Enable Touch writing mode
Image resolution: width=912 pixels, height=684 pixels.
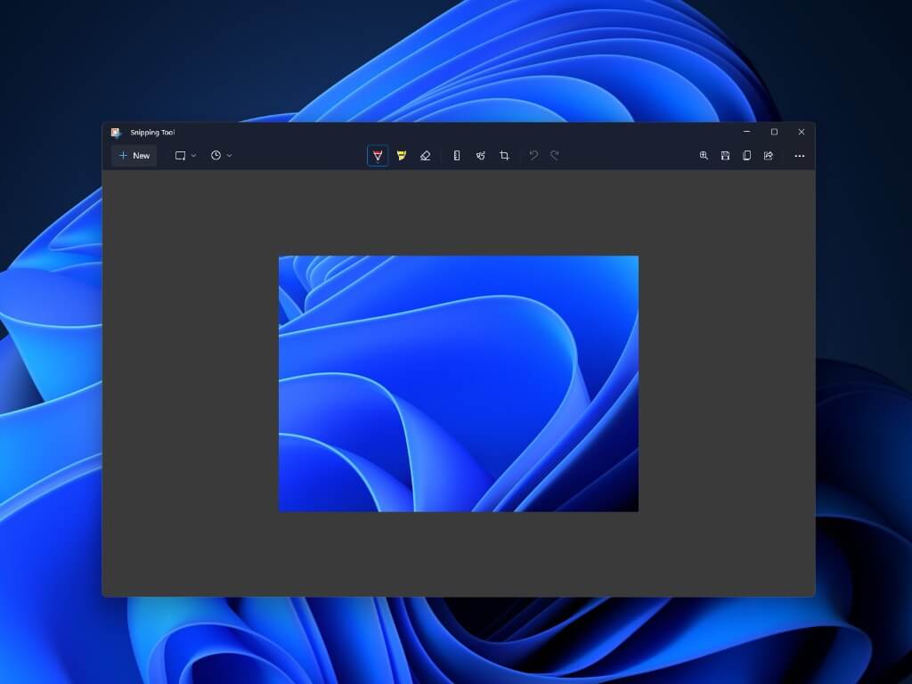[481, 156]
